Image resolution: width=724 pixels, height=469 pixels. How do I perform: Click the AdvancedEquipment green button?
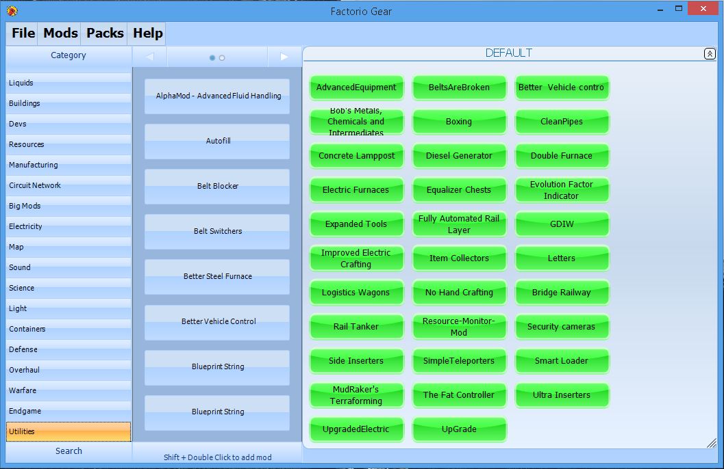point(356,88)
